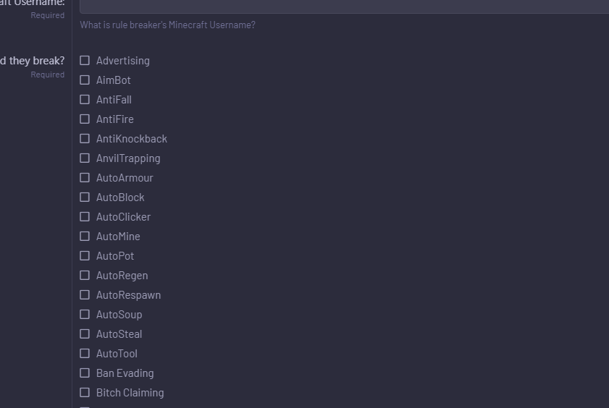Screen dimensions: 609x408
Task: Enable the AutoPot checkbox
Action: [85, 255]
